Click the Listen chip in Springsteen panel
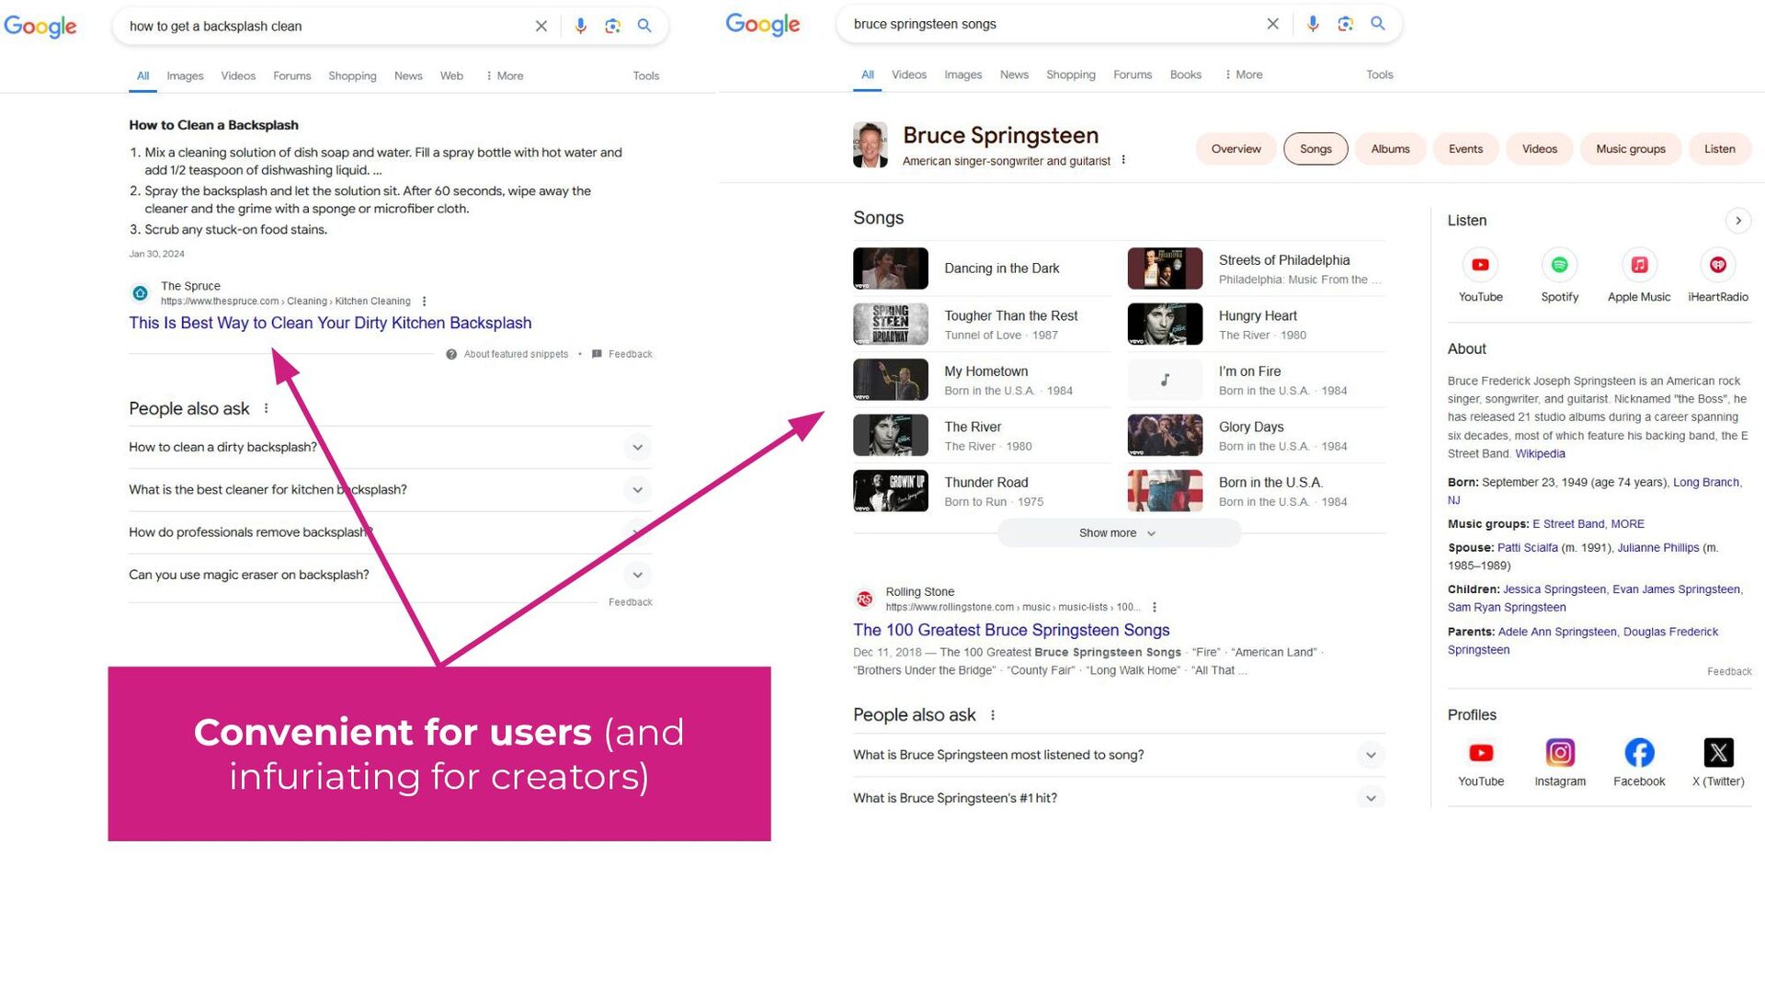 point(1719,149)
